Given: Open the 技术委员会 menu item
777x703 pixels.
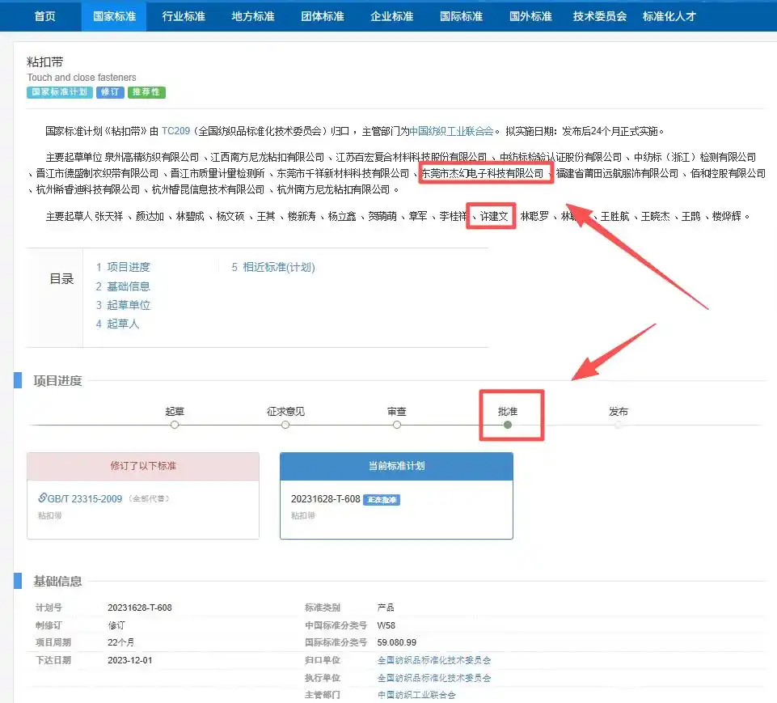Looking at the screenshot, I should click(x=599, y=16).
